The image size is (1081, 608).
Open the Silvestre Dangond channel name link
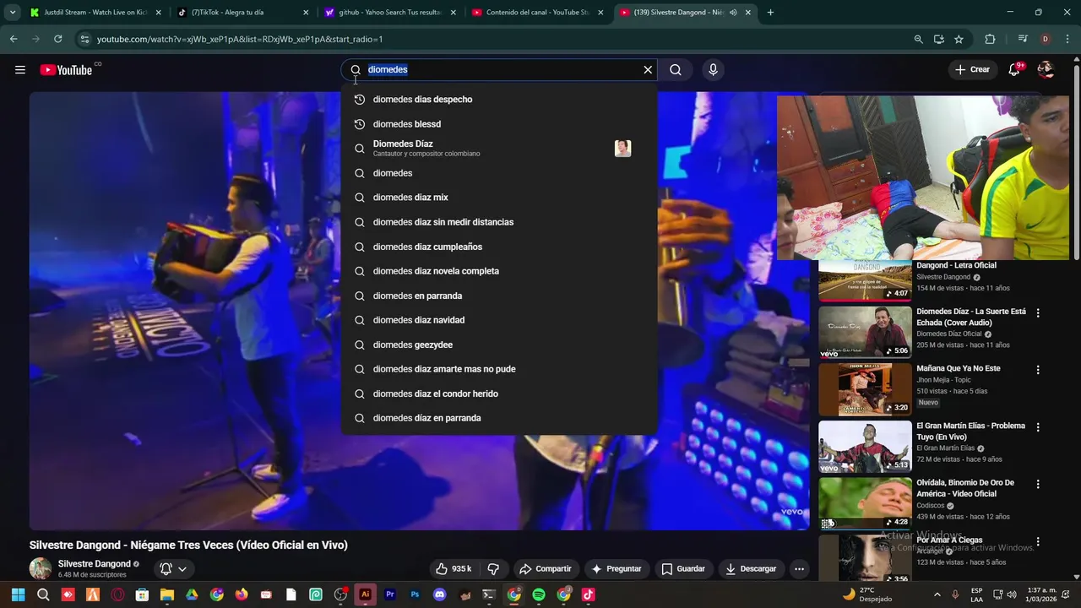tap(94, 564)
